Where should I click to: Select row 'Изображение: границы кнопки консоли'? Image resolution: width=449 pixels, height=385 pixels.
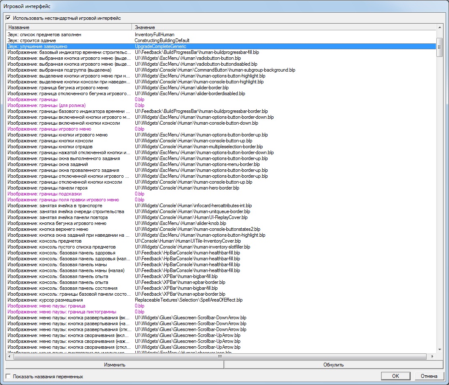coord(221,141)
